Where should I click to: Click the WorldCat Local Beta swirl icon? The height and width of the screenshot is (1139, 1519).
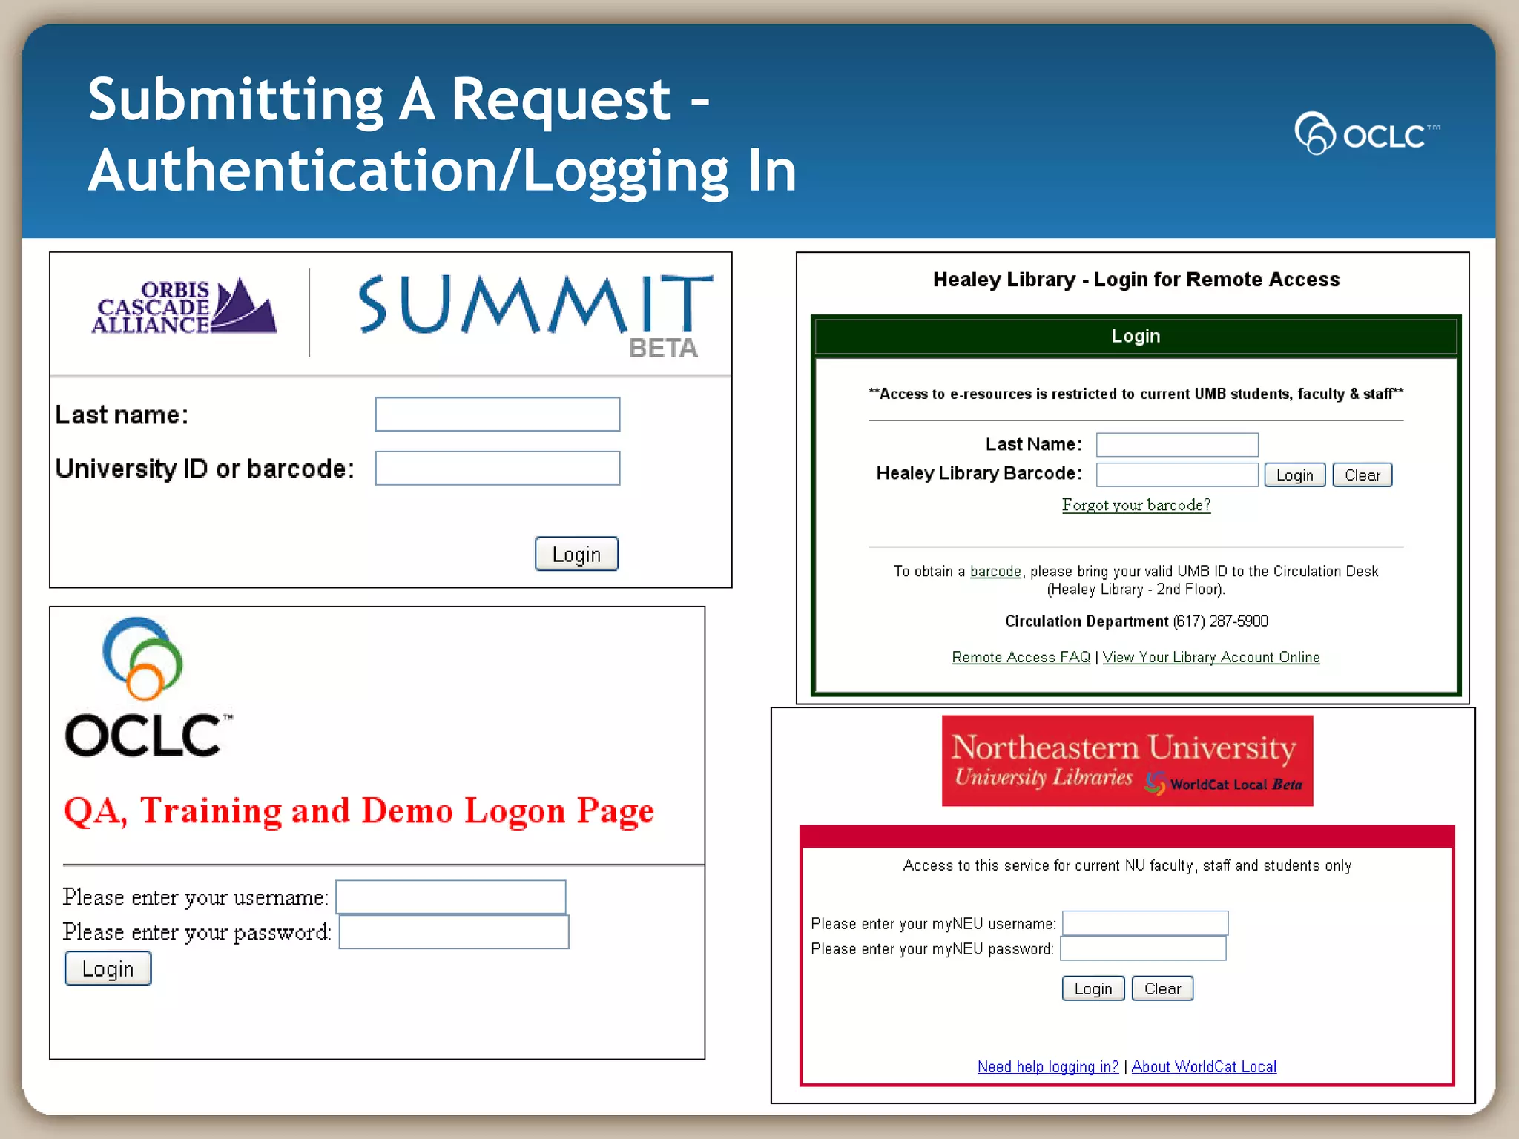point(1155,783)
